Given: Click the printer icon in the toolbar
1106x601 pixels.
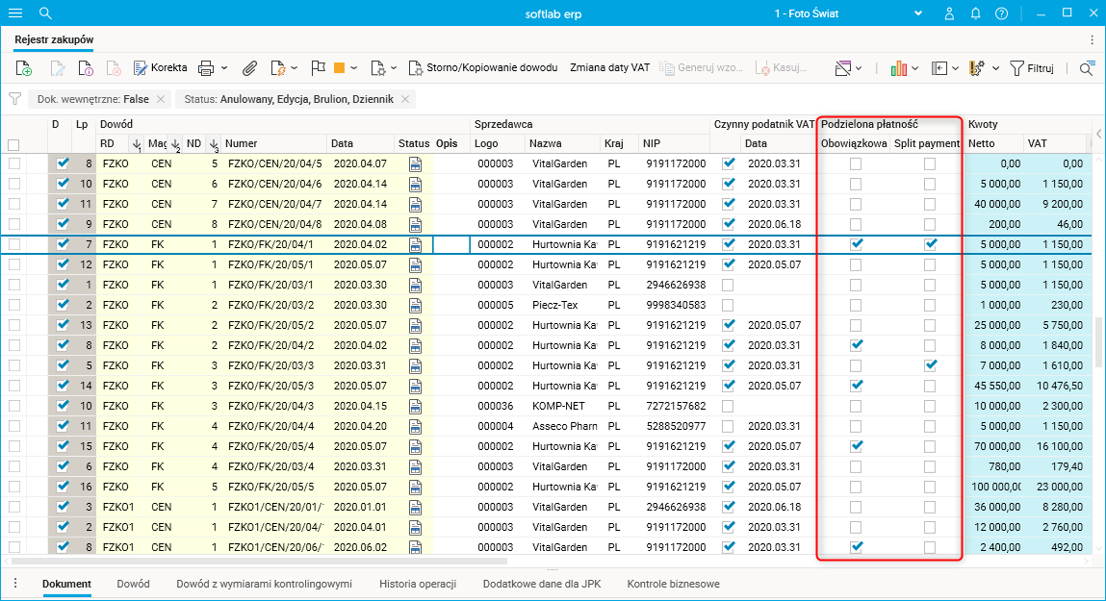Looking at the screenshot, I should tap(205, 68).
